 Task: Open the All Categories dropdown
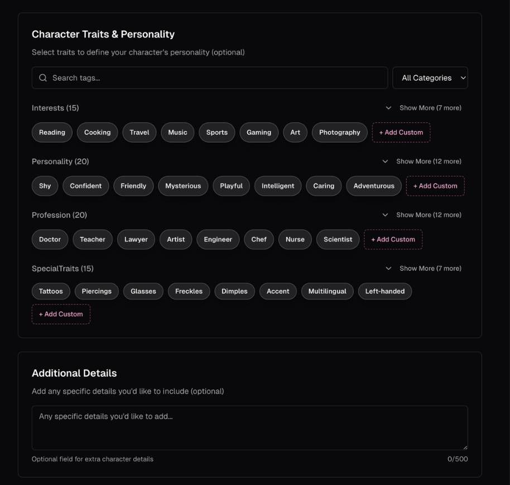(430, 78)
